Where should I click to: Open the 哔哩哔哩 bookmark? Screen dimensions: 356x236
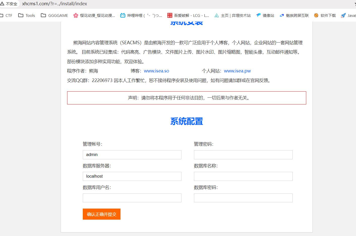[x=141, y=15]
